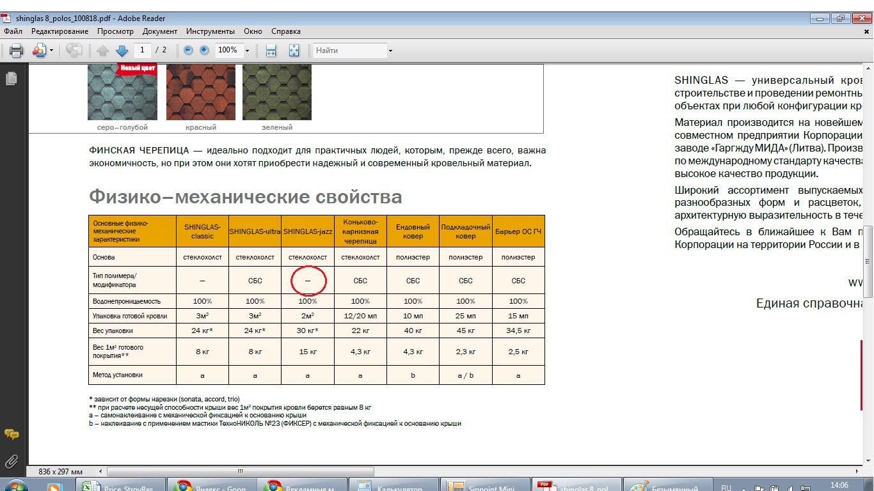Click the zoom in plus button

[x=204, y=50]
